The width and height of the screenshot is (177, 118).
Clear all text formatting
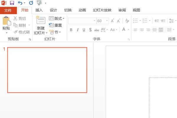click(x=127, y=21)
